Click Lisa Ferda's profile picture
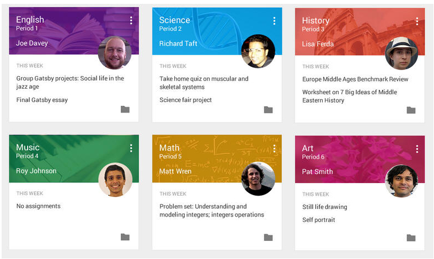The width and height of the screenshot is (434, 259). click(401, 53)
